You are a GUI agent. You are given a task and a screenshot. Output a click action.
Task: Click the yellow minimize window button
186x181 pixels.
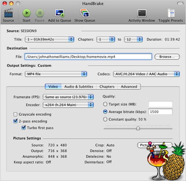[11, 3]
